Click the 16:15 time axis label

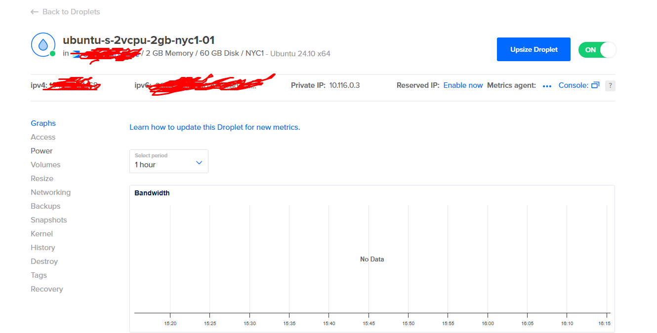pyautogui.click(x=604, y=323)
